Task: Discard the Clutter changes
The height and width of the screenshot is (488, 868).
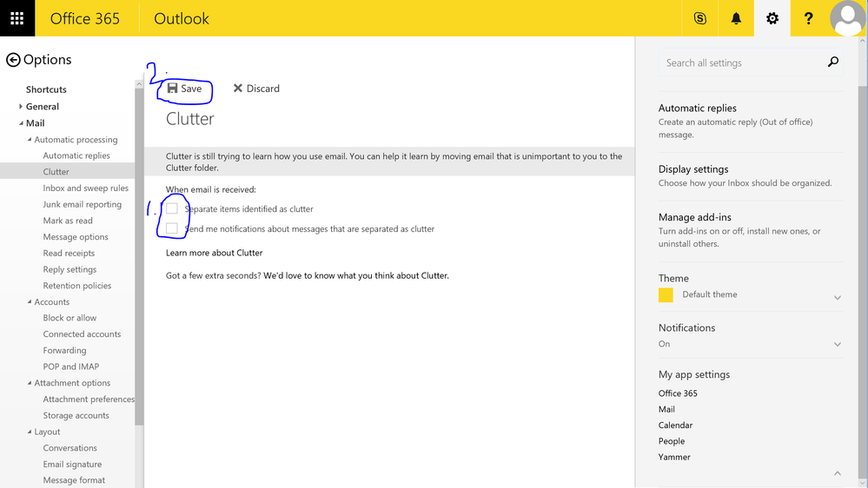Action: (256, 89)
